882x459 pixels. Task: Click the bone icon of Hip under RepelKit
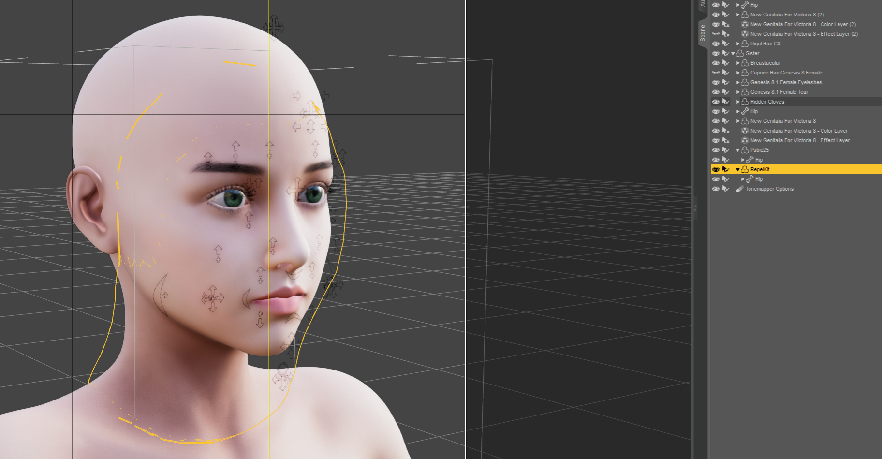(x=750, y=179)
